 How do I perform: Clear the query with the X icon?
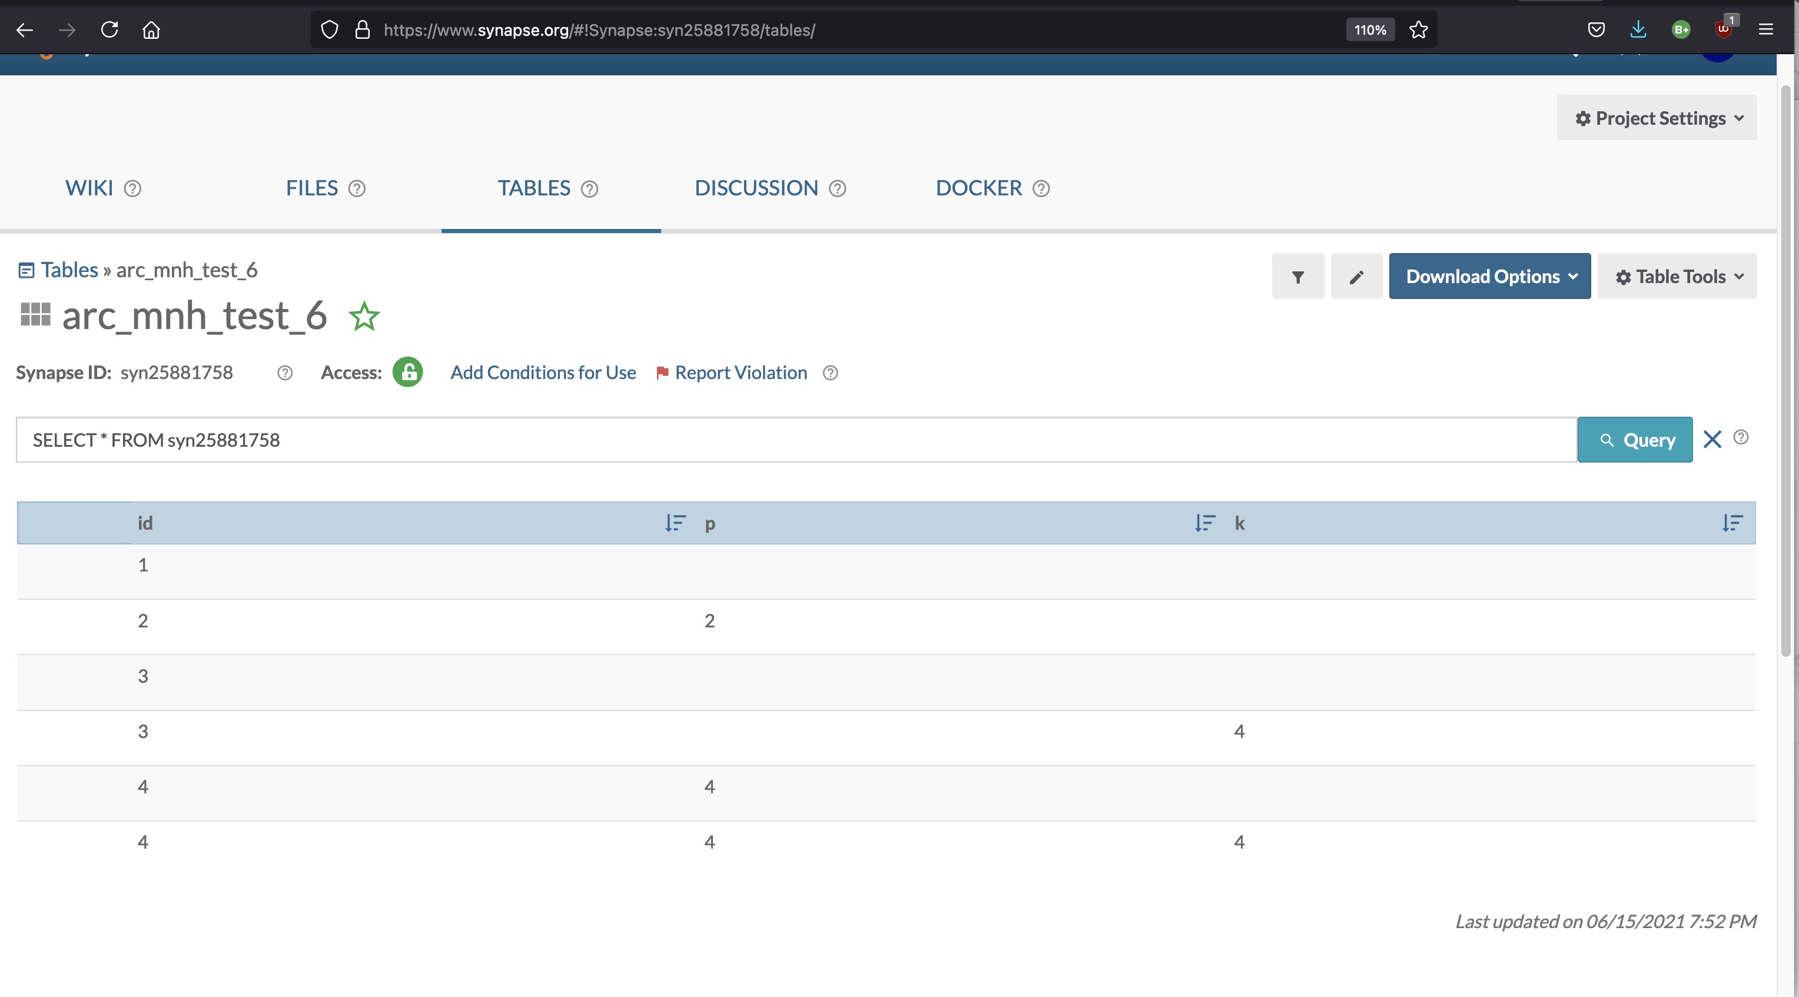coord(1712,439)
